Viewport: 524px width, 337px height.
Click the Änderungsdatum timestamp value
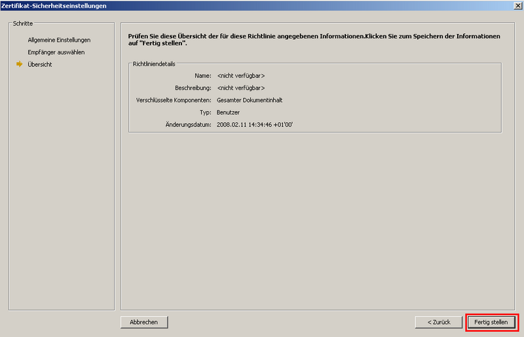pos(255,124)
